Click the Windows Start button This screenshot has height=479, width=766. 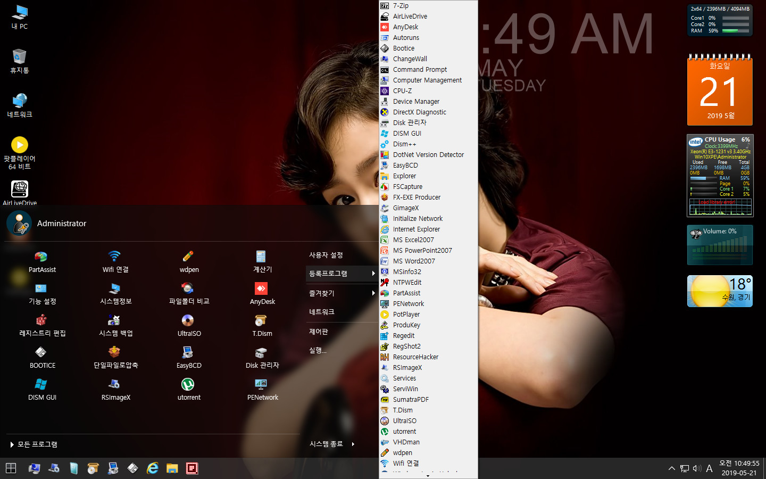coord(11,468)
